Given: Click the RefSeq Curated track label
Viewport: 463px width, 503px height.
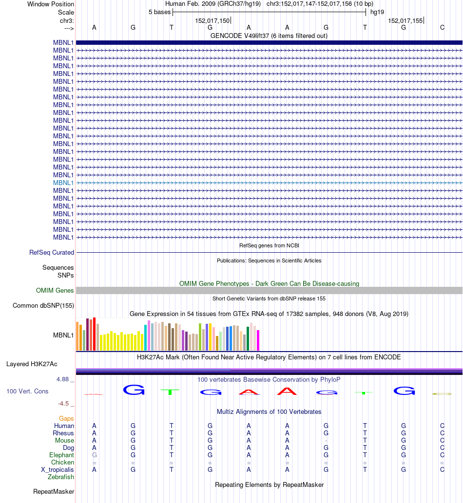Looking at the screenshot, I should 51,252.
